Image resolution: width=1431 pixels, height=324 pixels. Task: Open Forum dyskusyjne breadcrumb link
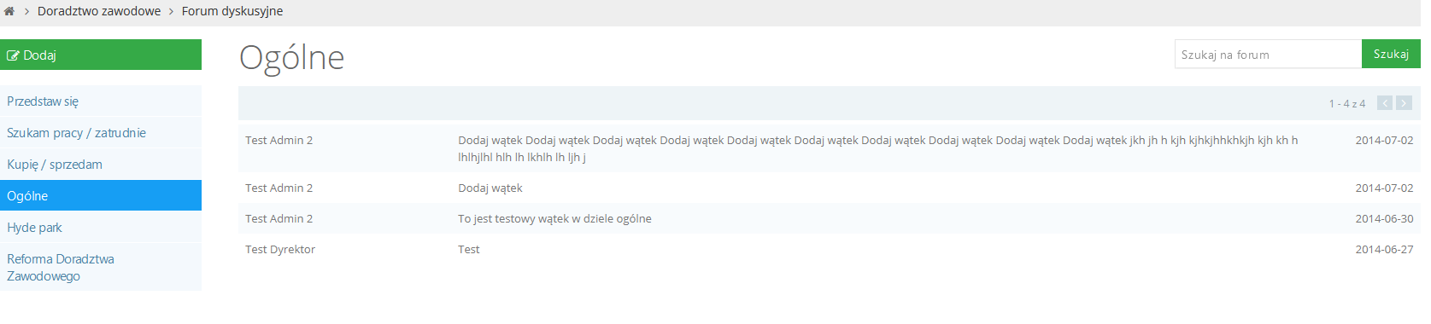(232, 11)
